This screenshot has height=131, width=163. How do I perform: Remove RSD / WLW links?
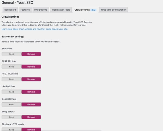31,79
